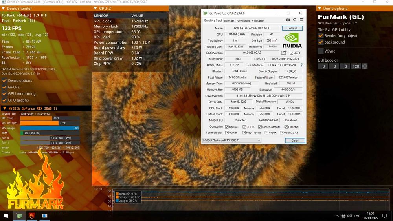Screen dimensions: 393x221
Task: Save BIOS using the export arrow icon
Action: (283, 53)
